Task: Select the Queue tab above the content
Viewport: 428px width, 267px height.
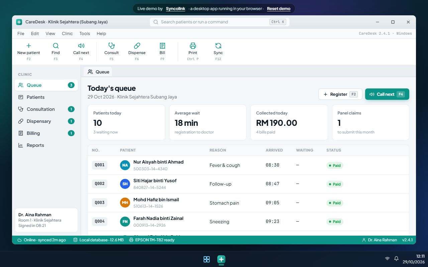Action: [x=98, y=72]
